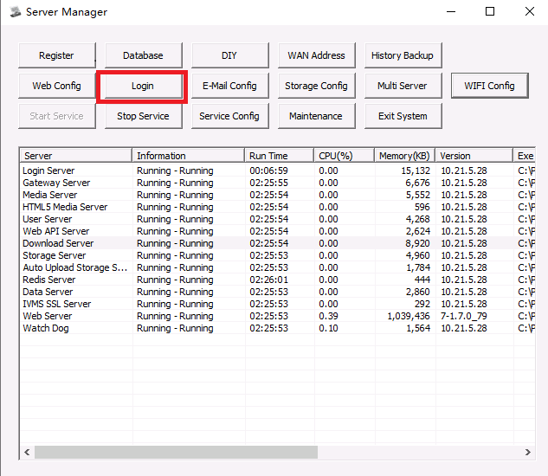Select the Data Server row
This screenshot has width=548, height=476.
pyautogui.click(x=278, y=292)
